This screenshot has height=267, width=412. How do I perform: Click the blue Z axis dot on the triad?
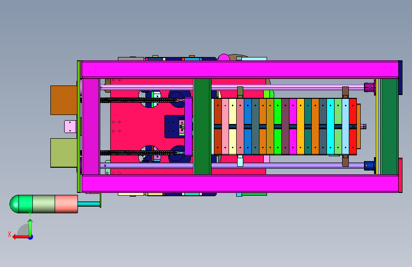pos(31,237)
